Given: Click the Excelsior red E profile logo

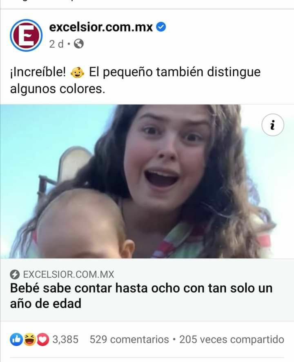Looking at the screenshot, I should click(26, 36).
